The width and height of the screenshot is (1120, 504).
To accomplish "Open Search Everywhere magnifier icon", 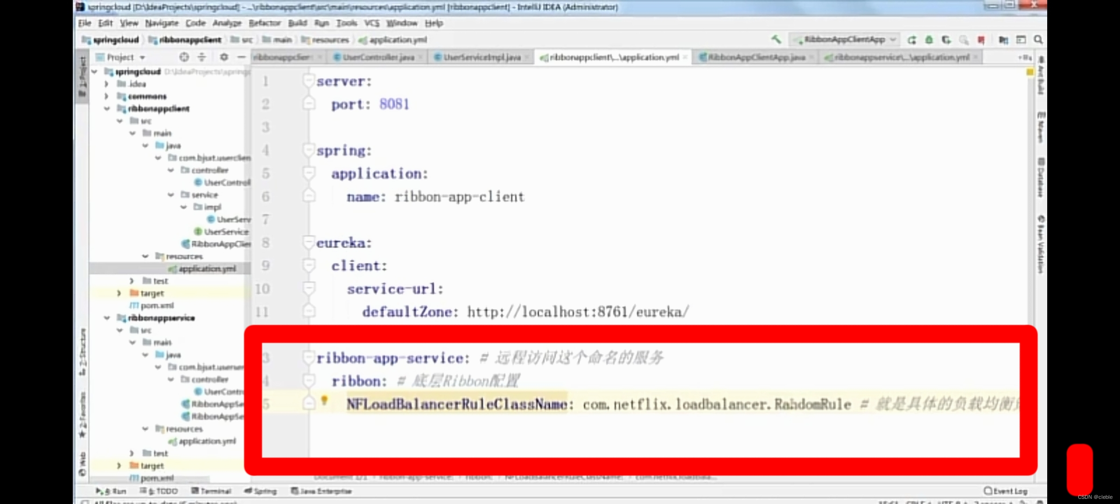I will point(1038,40).
